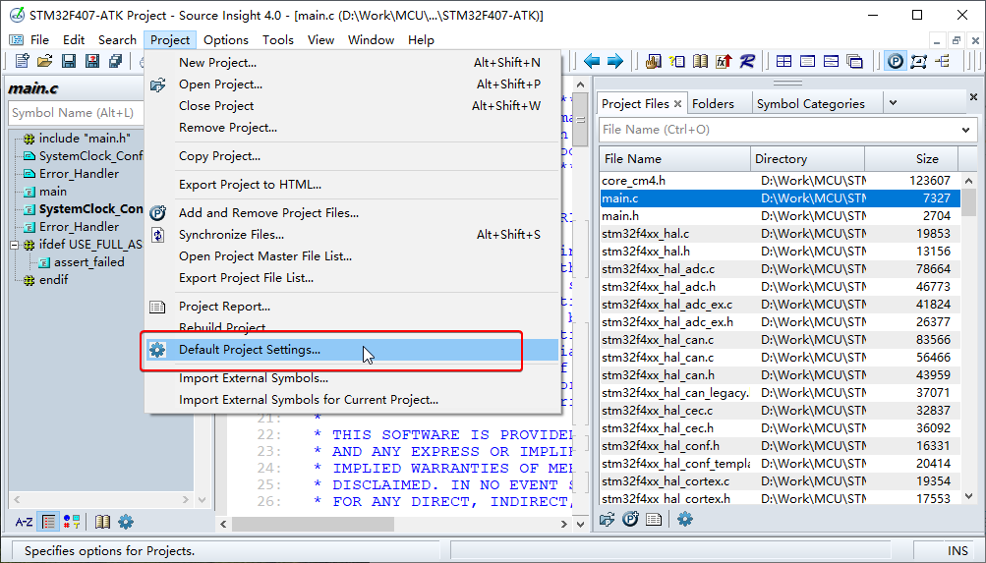The height and width of the screenshot is (563, 986).
Task: Click the fx jump-to-caller toolbar icon
Action: pyautogui.click(x=724, y=61)
